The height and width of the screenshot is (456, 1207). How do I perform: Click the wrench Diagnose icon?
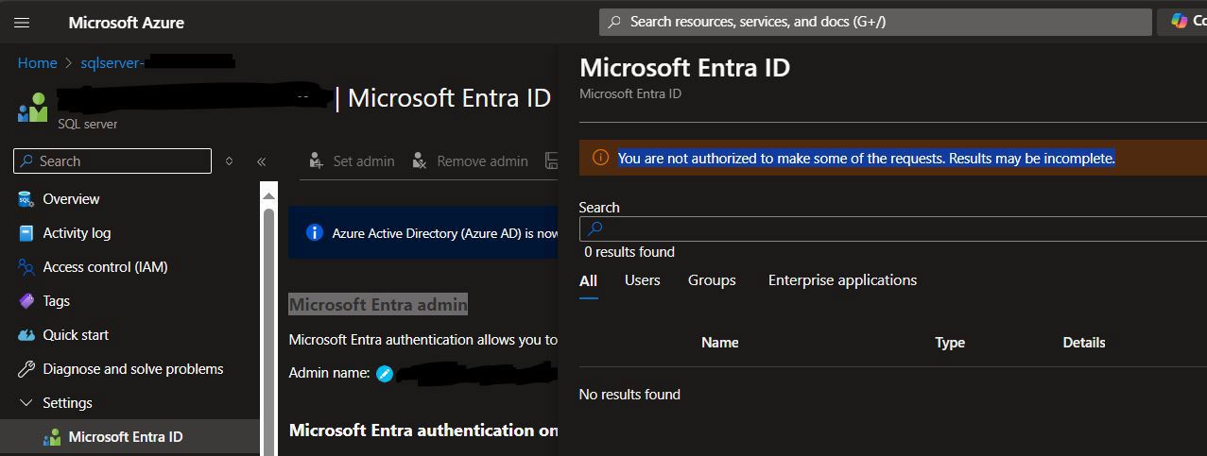coord(26,369)
